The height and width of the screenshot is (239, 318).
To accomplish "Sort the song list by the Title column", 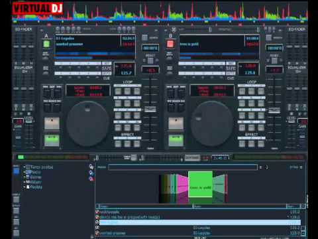I will click(x=146, y=206).
